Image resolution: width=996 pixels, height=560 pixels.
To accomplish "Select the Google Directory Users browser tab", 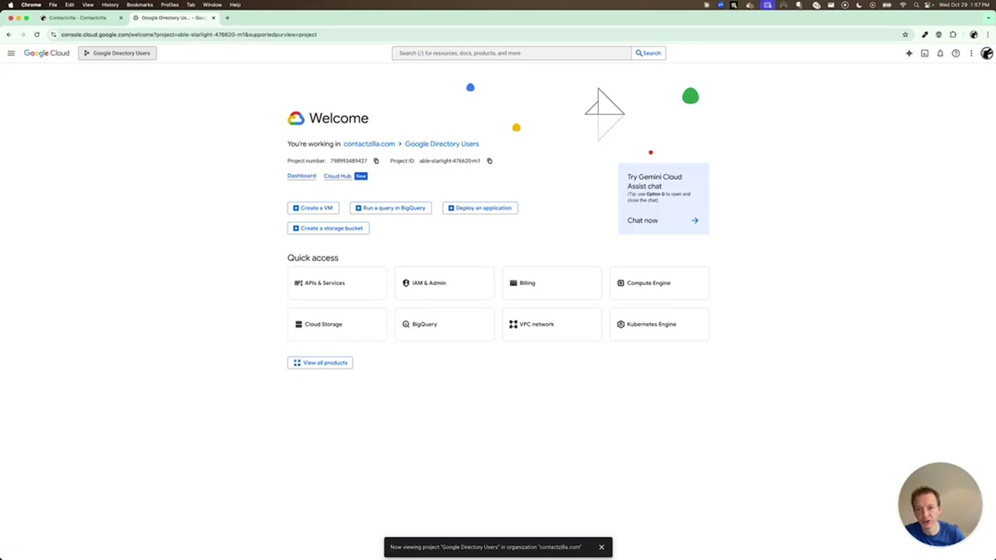I will 174,18.
